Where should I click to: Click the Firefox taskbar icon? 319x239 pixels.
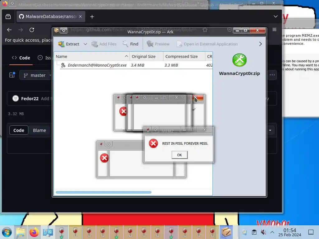(x=34, y=232)
